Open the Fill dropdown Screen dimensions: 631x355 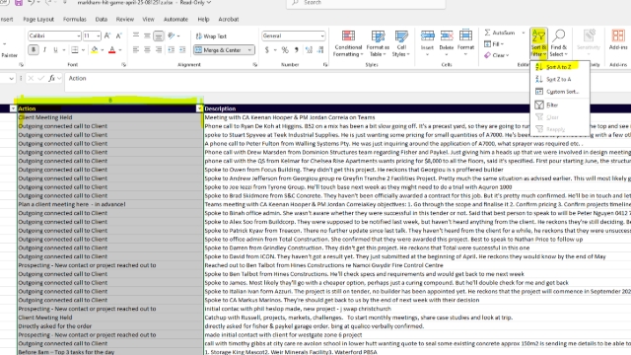point(494,43)
